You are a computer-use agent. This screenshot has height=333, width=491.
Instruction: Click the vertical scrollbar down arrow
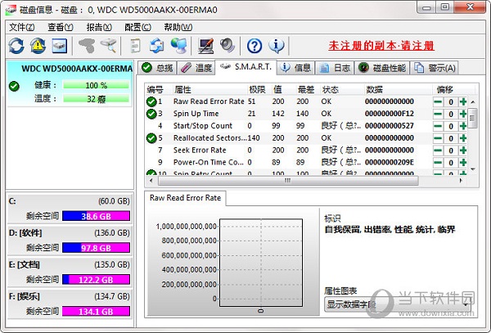[472, 169]
